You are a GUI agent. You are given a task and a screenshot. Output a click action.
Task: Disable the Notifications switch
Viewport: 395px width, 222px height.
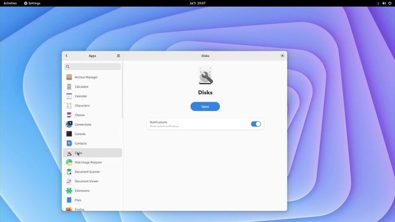coord(256,124)
